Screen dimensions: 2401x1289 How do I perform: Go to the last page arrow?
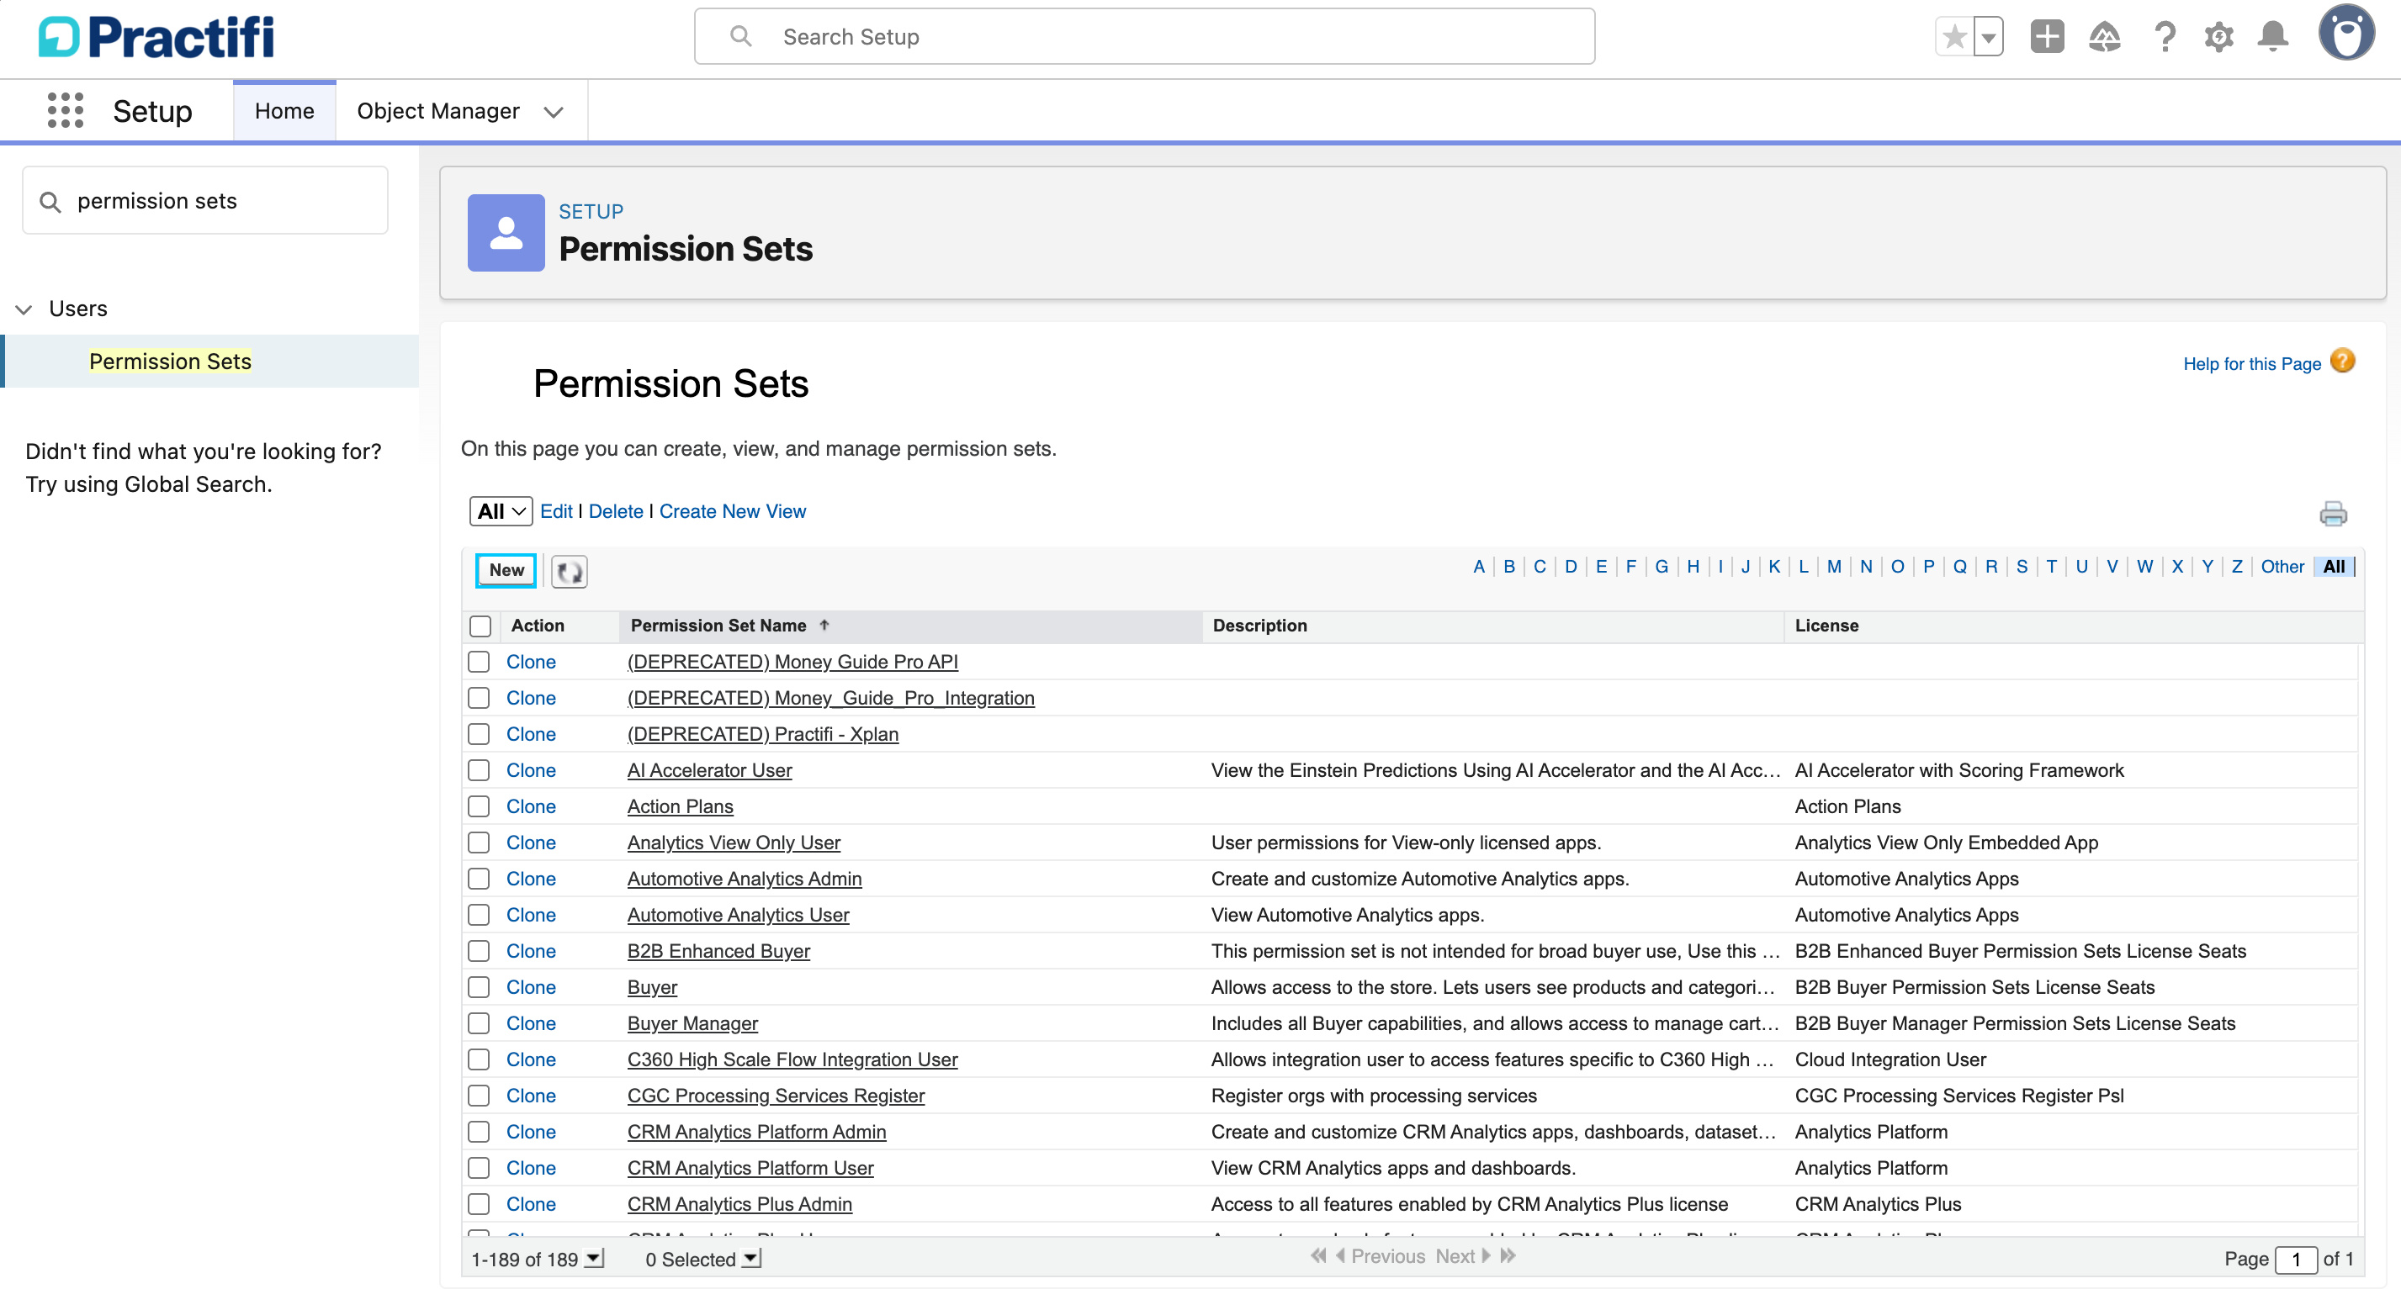coord(1508,1255)
